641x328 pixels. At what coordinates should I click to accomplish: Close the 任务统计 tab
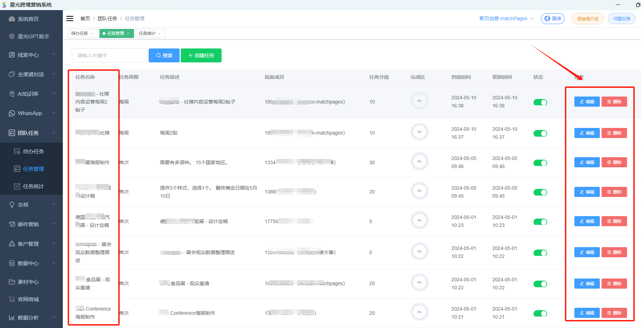point(159,33)
